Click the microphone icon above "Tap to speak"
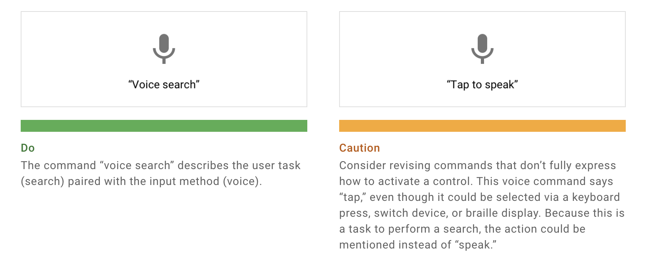The width and height of the screenshot is (656, 262). pos(482,49)
